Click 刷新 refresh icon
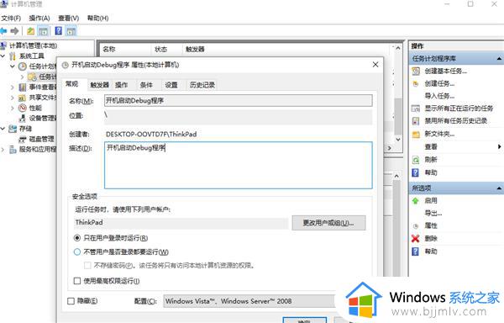 click(416, 160)
